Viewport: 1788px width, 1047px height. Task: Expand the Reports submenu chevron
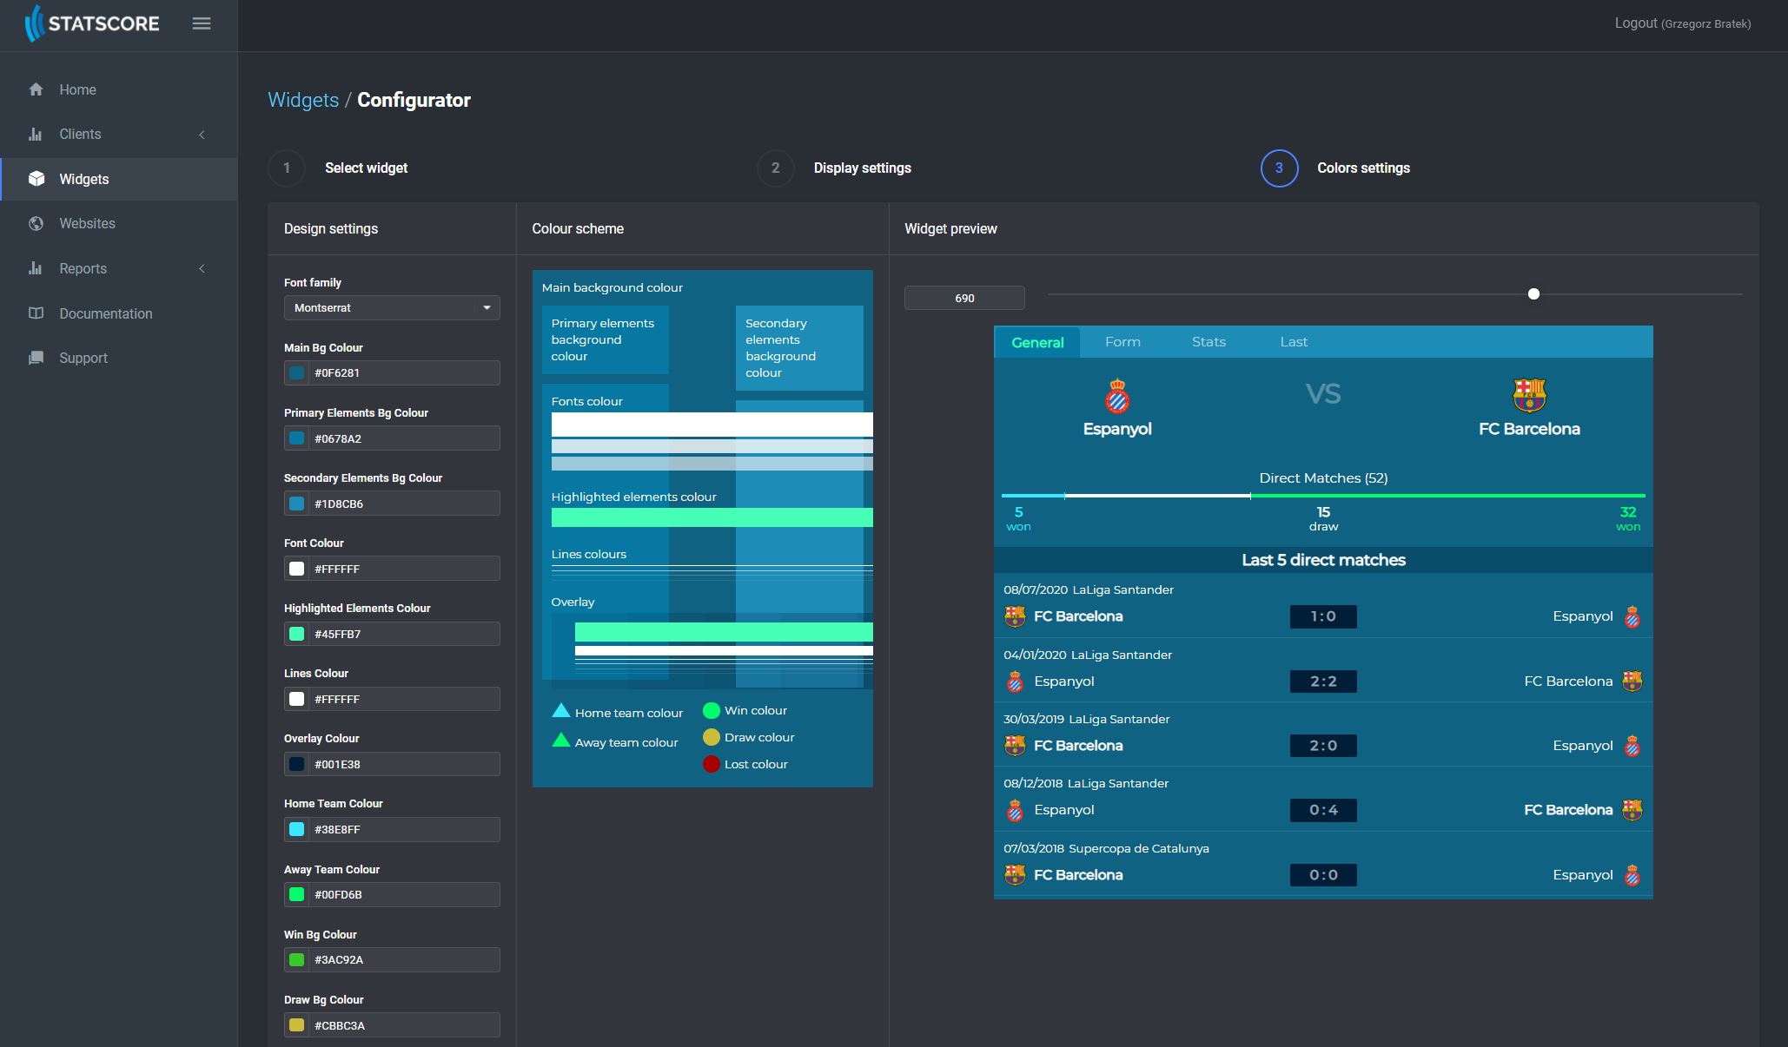(202, 268)
